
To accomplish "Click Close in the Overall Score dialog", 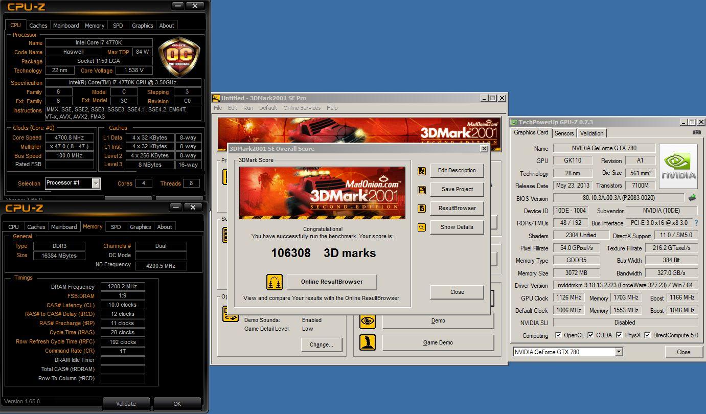I will tap(457, 292).
